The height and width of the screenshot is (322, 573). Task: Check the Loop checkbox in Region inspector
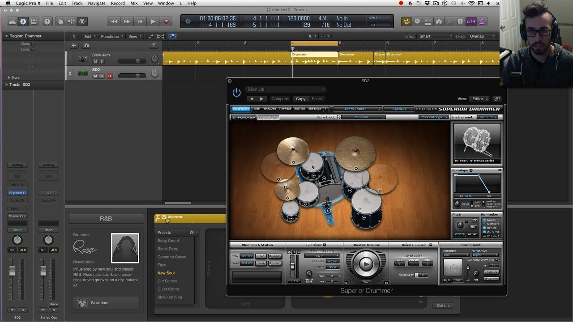[x=33, y=49]
